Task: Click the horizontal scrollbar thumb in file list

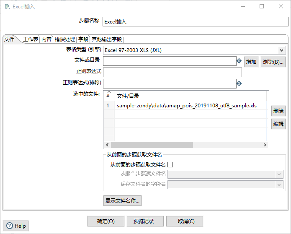Action: [x=152, y=145]
